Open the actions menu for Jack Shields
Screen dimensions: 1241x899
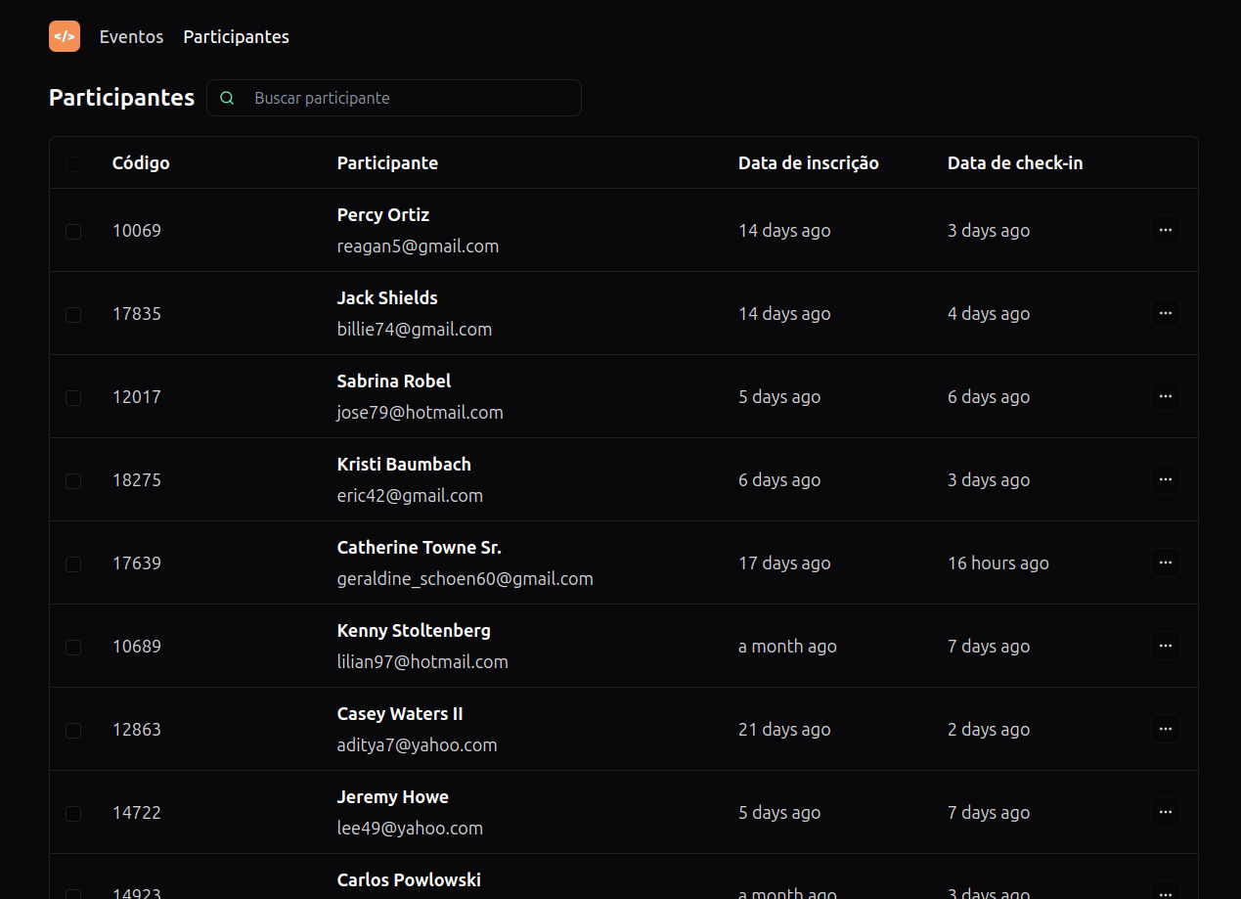click(1165, 314)
